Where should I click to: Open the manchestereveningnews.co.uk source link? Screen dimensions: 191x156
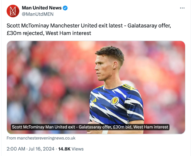pos(41,138)
